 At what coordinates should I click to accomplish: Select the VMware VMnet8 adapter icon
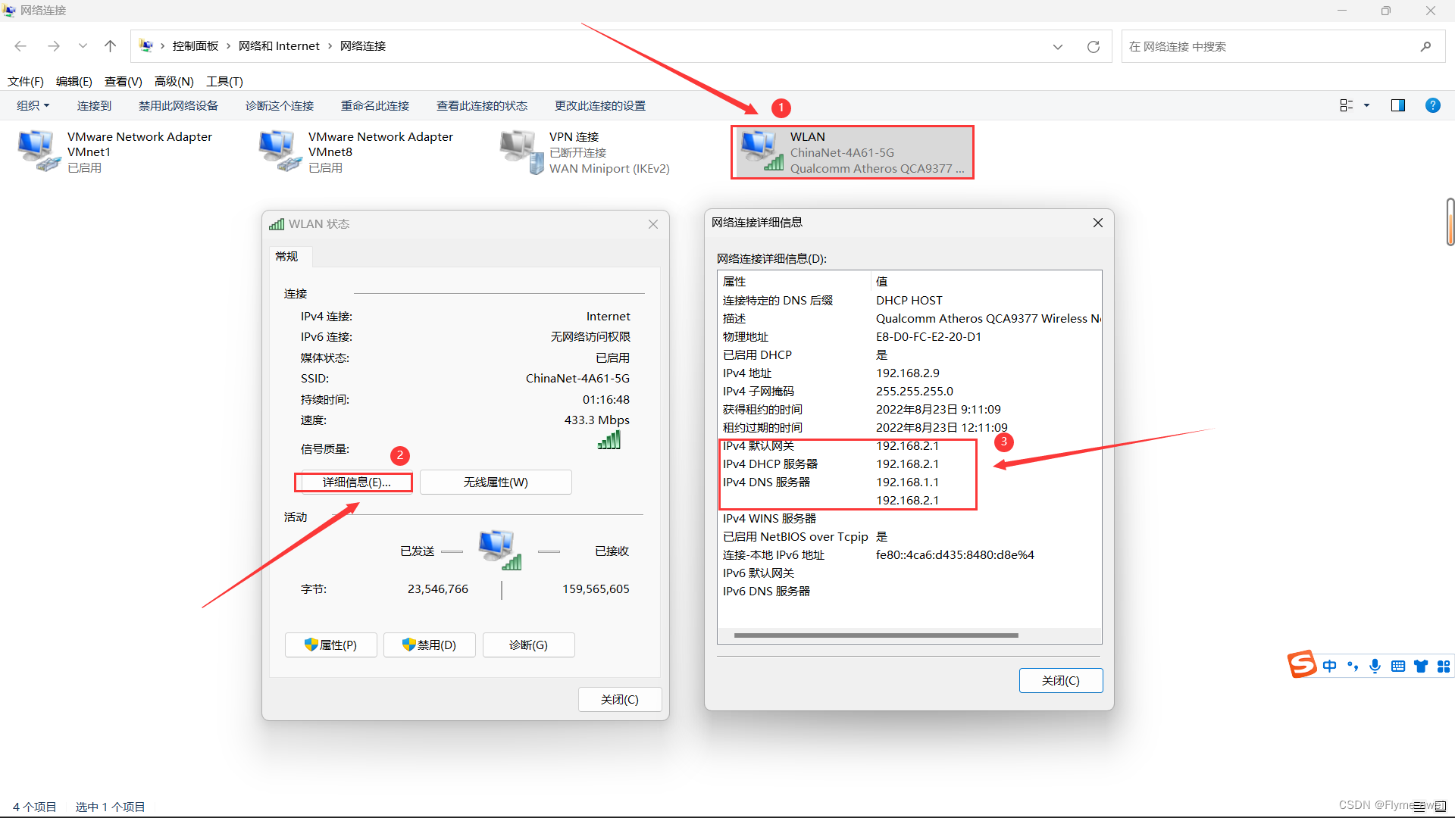pos(280,151)
